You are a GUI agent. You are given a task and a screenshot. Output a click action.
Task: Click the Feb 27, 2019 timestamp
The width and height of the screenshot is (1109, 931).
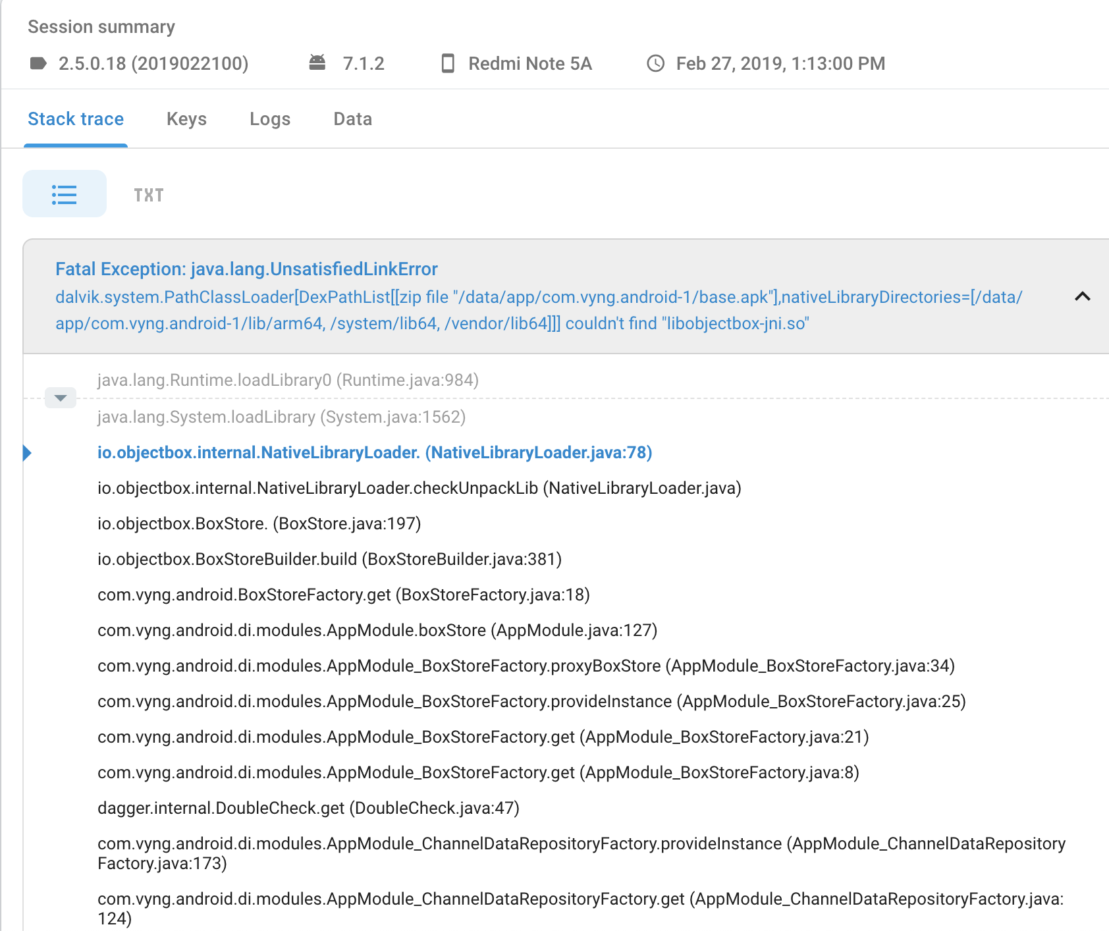(780, 64)
